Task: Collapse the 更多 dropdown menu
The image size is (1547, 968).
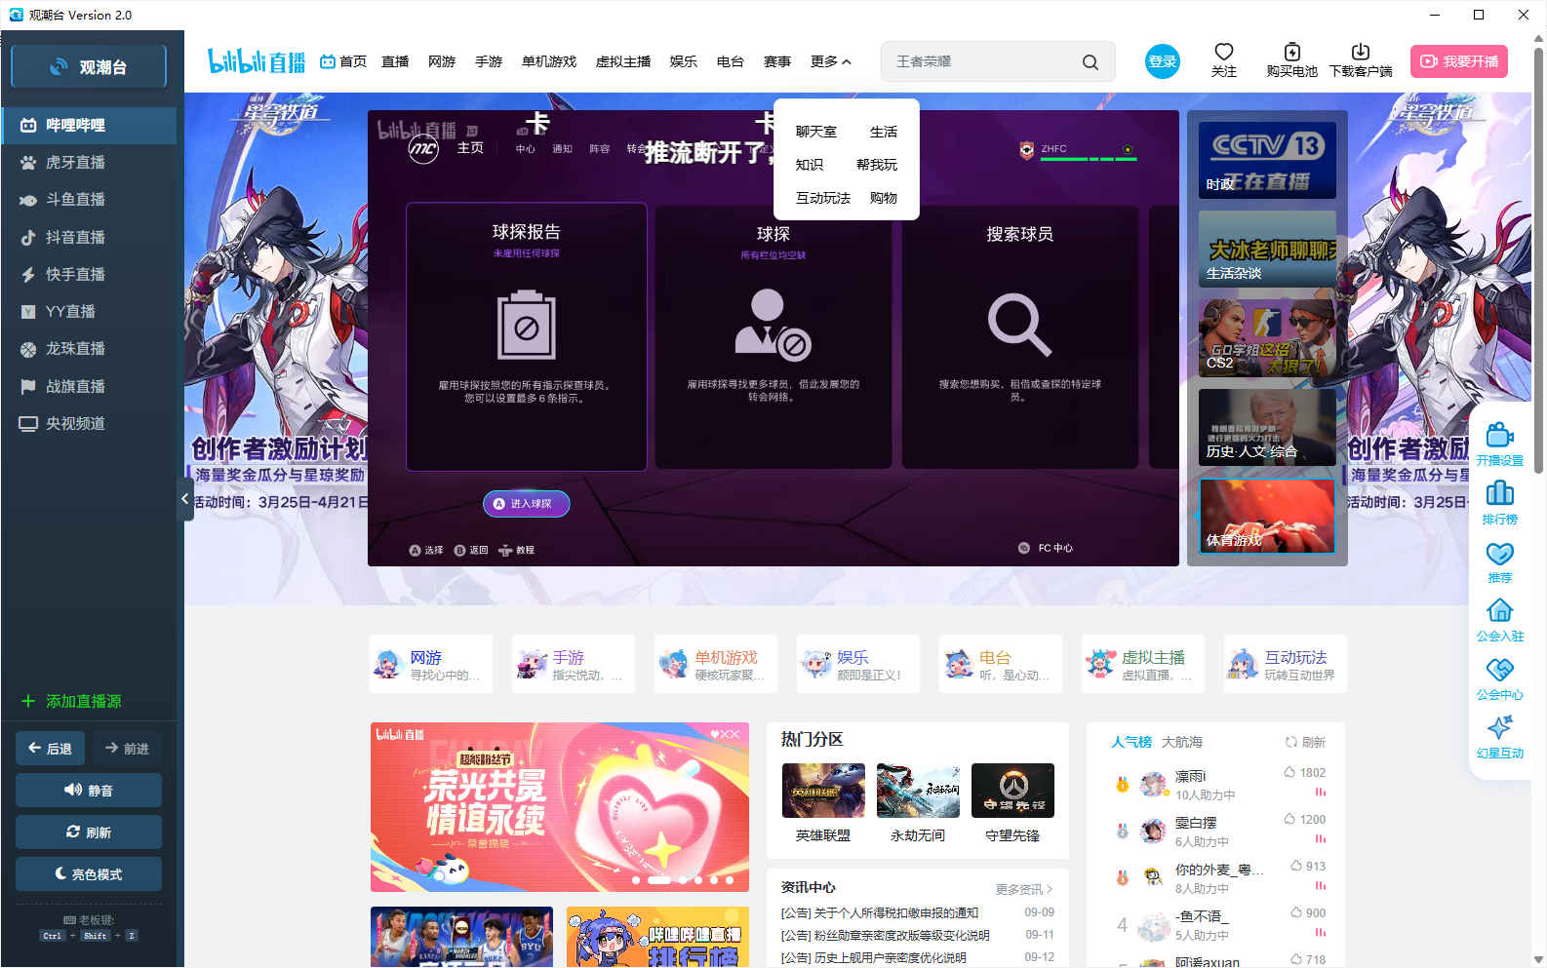Action: click(830, 61)
